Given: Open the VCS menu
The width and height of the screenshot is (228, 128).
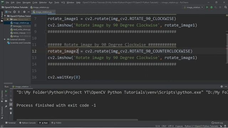Looking at the screenshot, I should point(63,2).
